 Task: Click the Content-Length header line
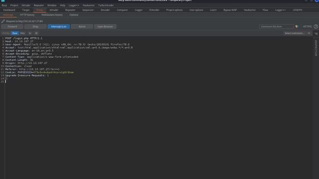[19, 60]
